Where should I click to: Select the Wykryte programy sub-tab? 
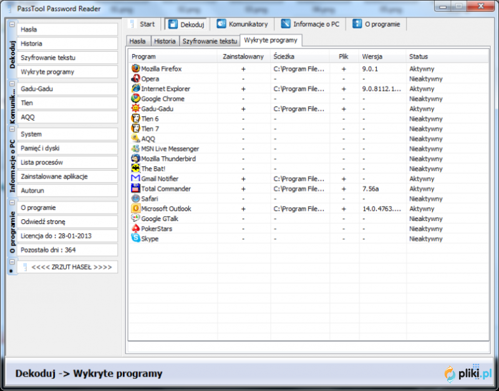coord(271,40)
